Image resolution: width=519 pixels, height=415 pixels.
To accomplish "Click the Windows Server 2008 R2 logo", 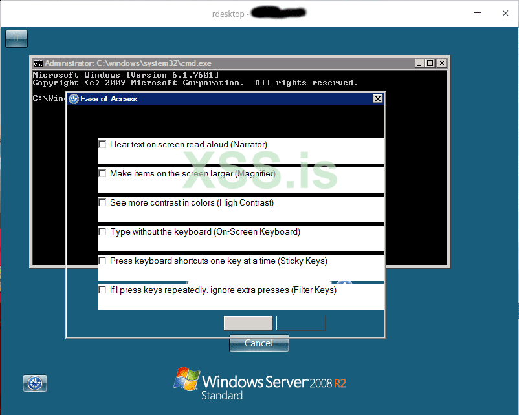I will coord(260,383).
